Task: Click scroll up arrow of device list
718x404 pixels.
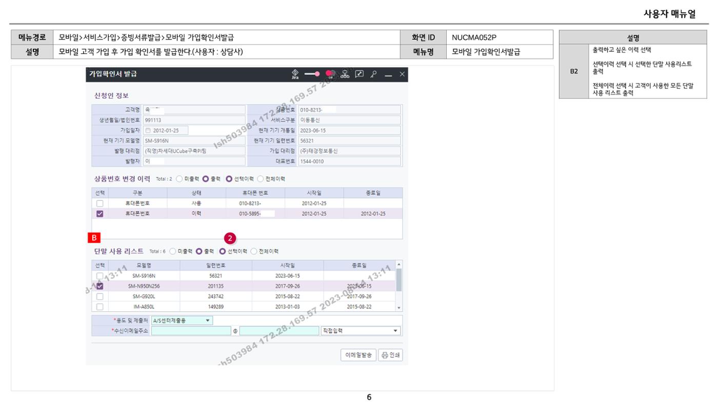Action: (x=399, y=264)
